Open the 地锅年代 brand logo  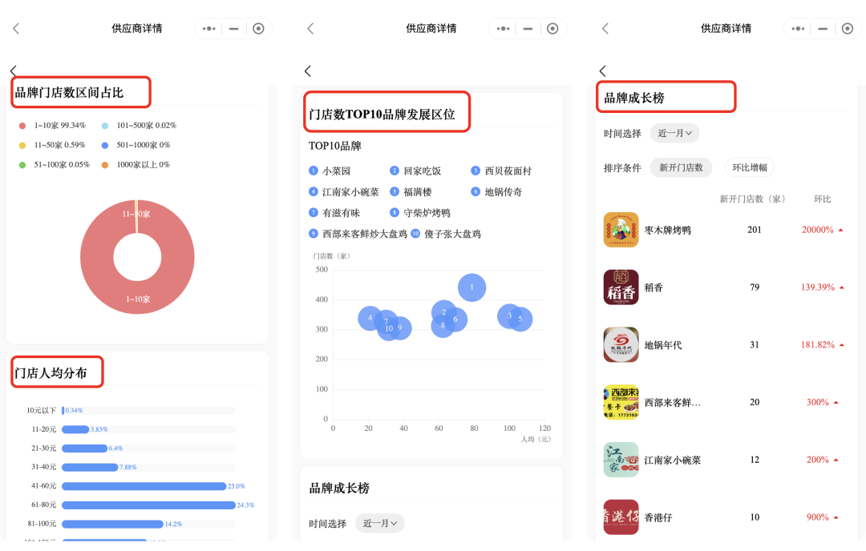pyautogui.click(x=621, y=345)
